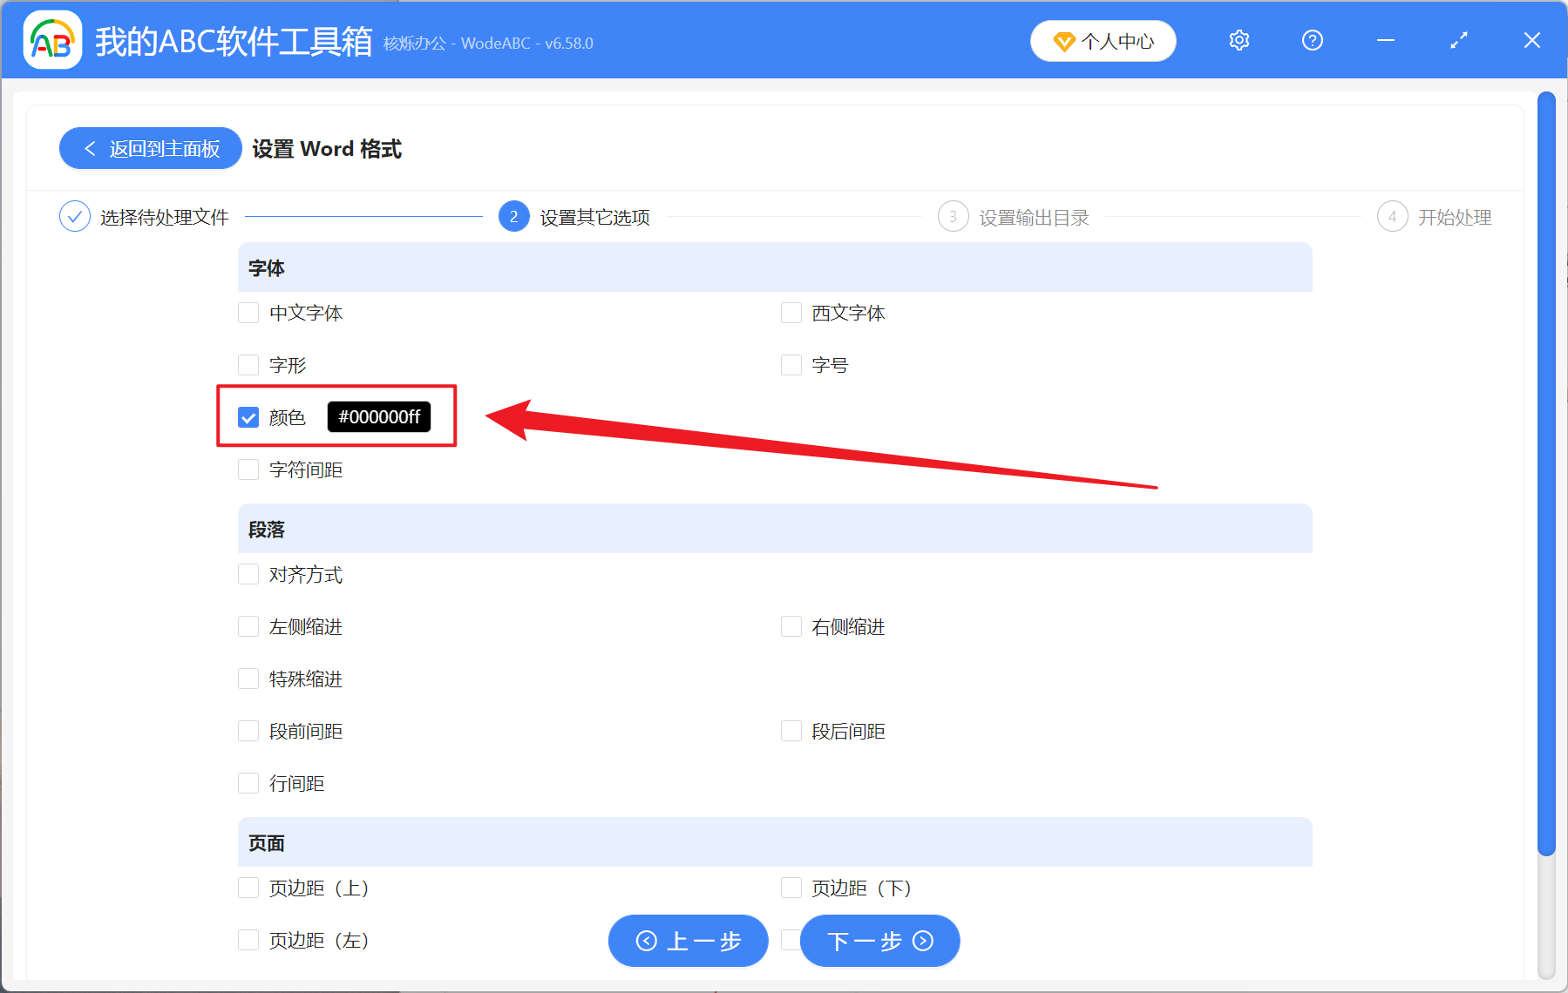Enable the 中文字体 checkbox

248,313
